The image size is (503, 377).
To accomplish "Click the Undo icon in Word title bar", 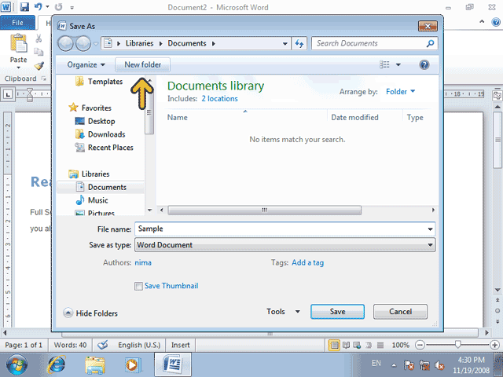I will (39, 7).
